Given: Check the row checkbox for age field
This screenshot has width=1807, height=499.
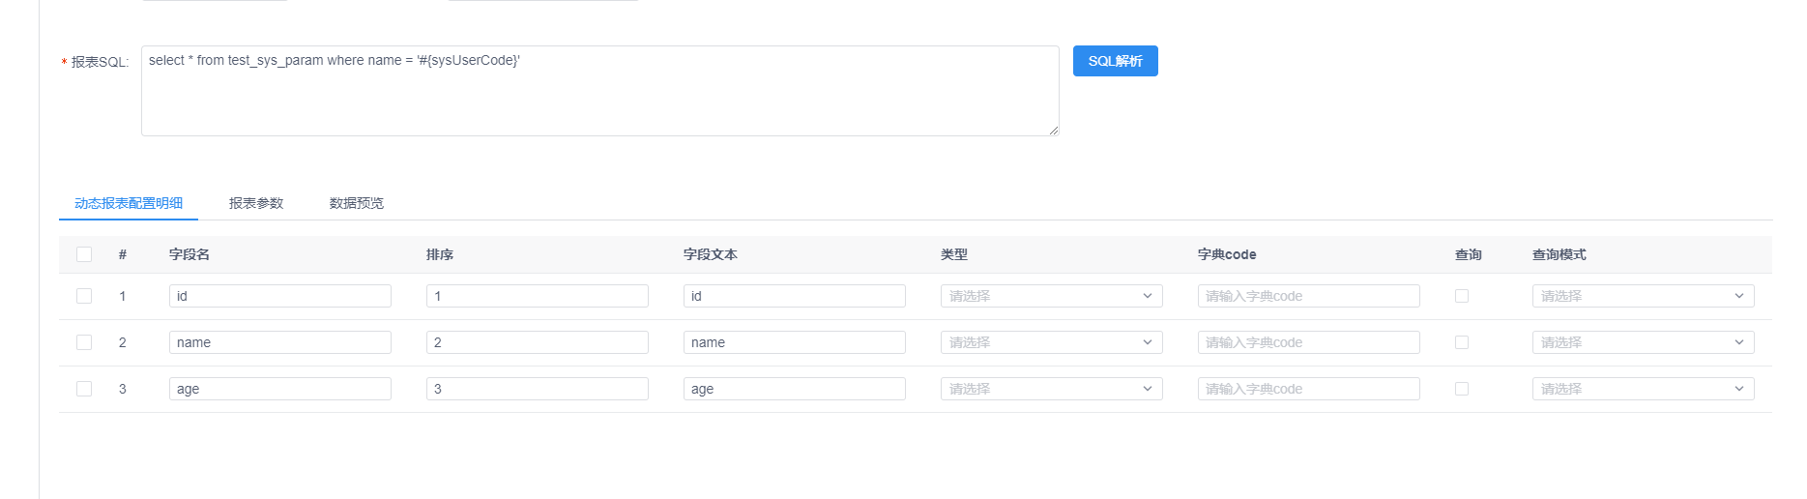Looking at the screenshot, I should pyautogui.click(x=84, y=389).
